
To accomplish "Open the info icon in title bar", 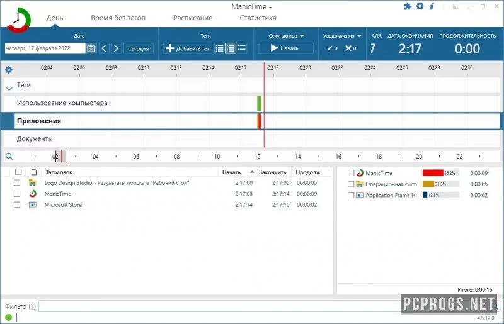I will pos(432,6).
